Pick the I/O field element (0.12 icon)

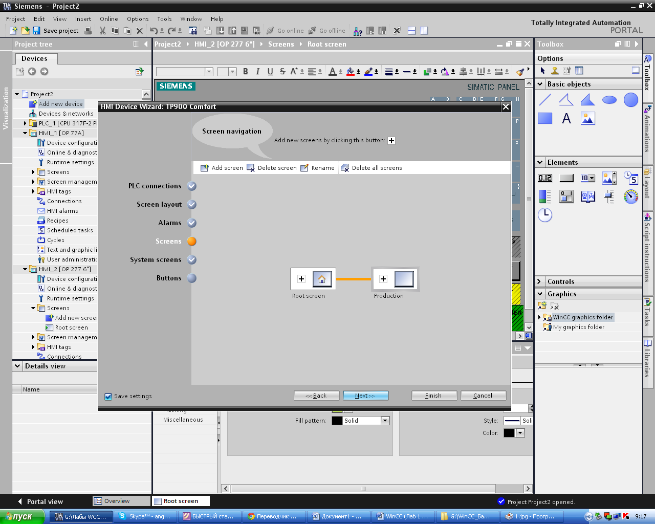coord(545,178)
